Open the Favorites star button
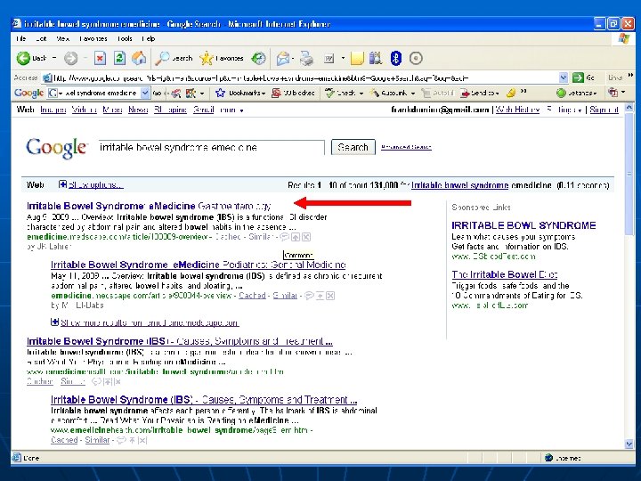 pyautogui.click(x=221, y=59)
